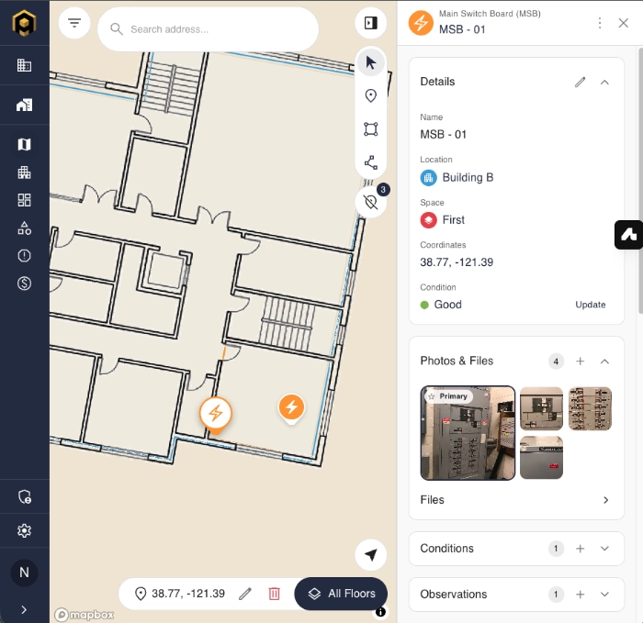The width and height of the screenshot is (643, 623).
Task: Open the costs dollar icon in sidebar
Action: point(24,284)
